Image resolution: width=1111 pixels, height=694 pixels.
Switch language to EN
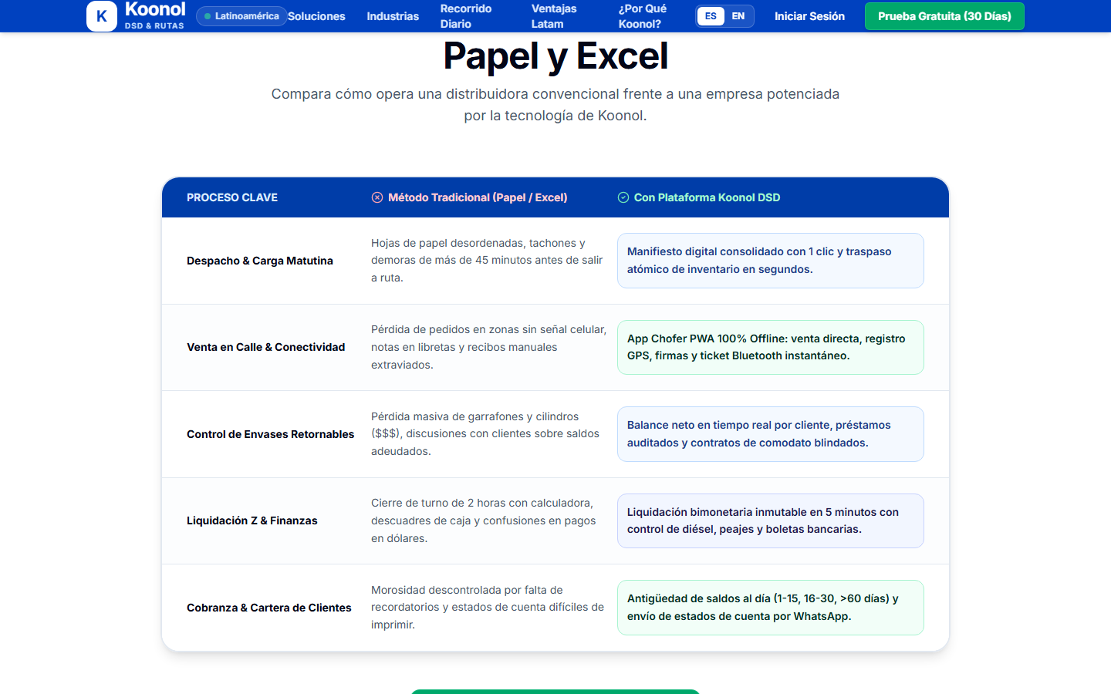[738, 16]
